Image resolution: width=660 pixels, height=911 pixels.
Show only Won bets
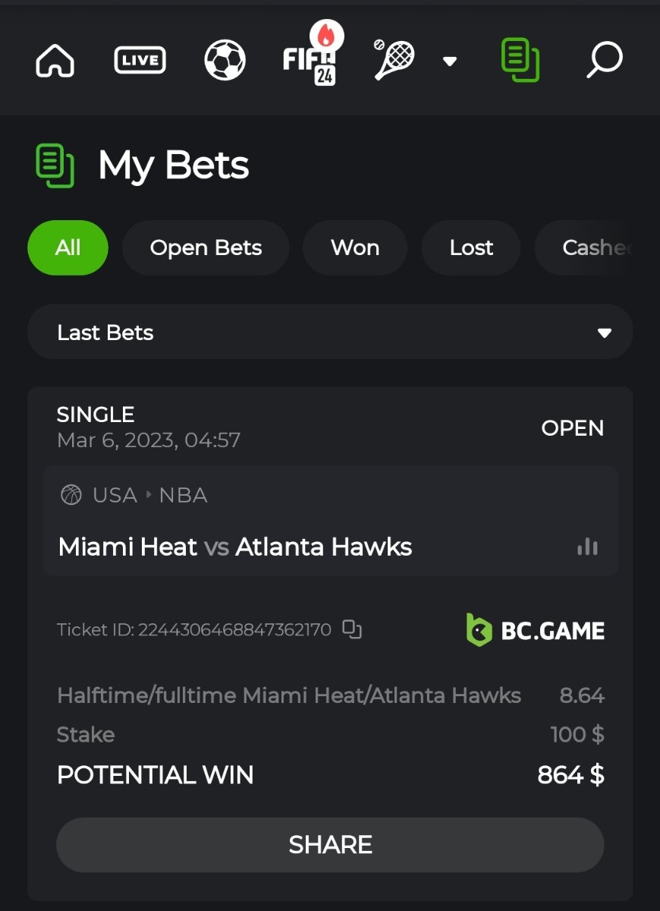(355, 247)
